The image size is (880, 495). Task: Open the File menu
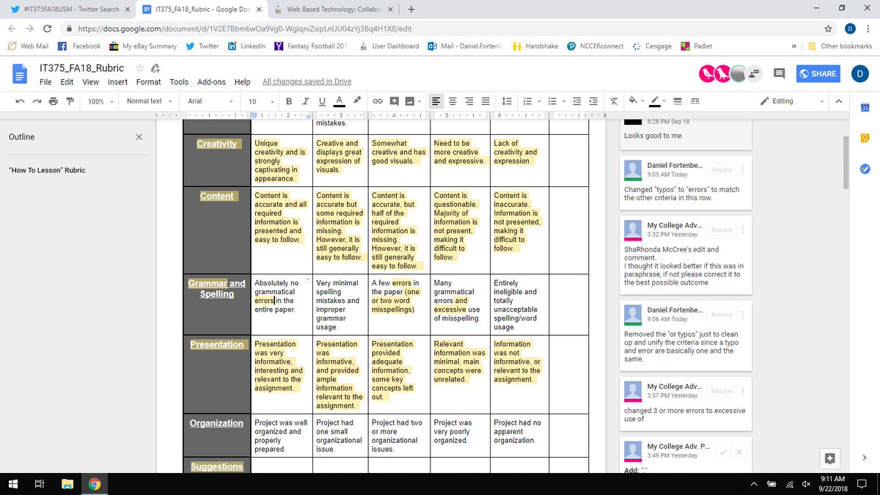tap(45, 82)
